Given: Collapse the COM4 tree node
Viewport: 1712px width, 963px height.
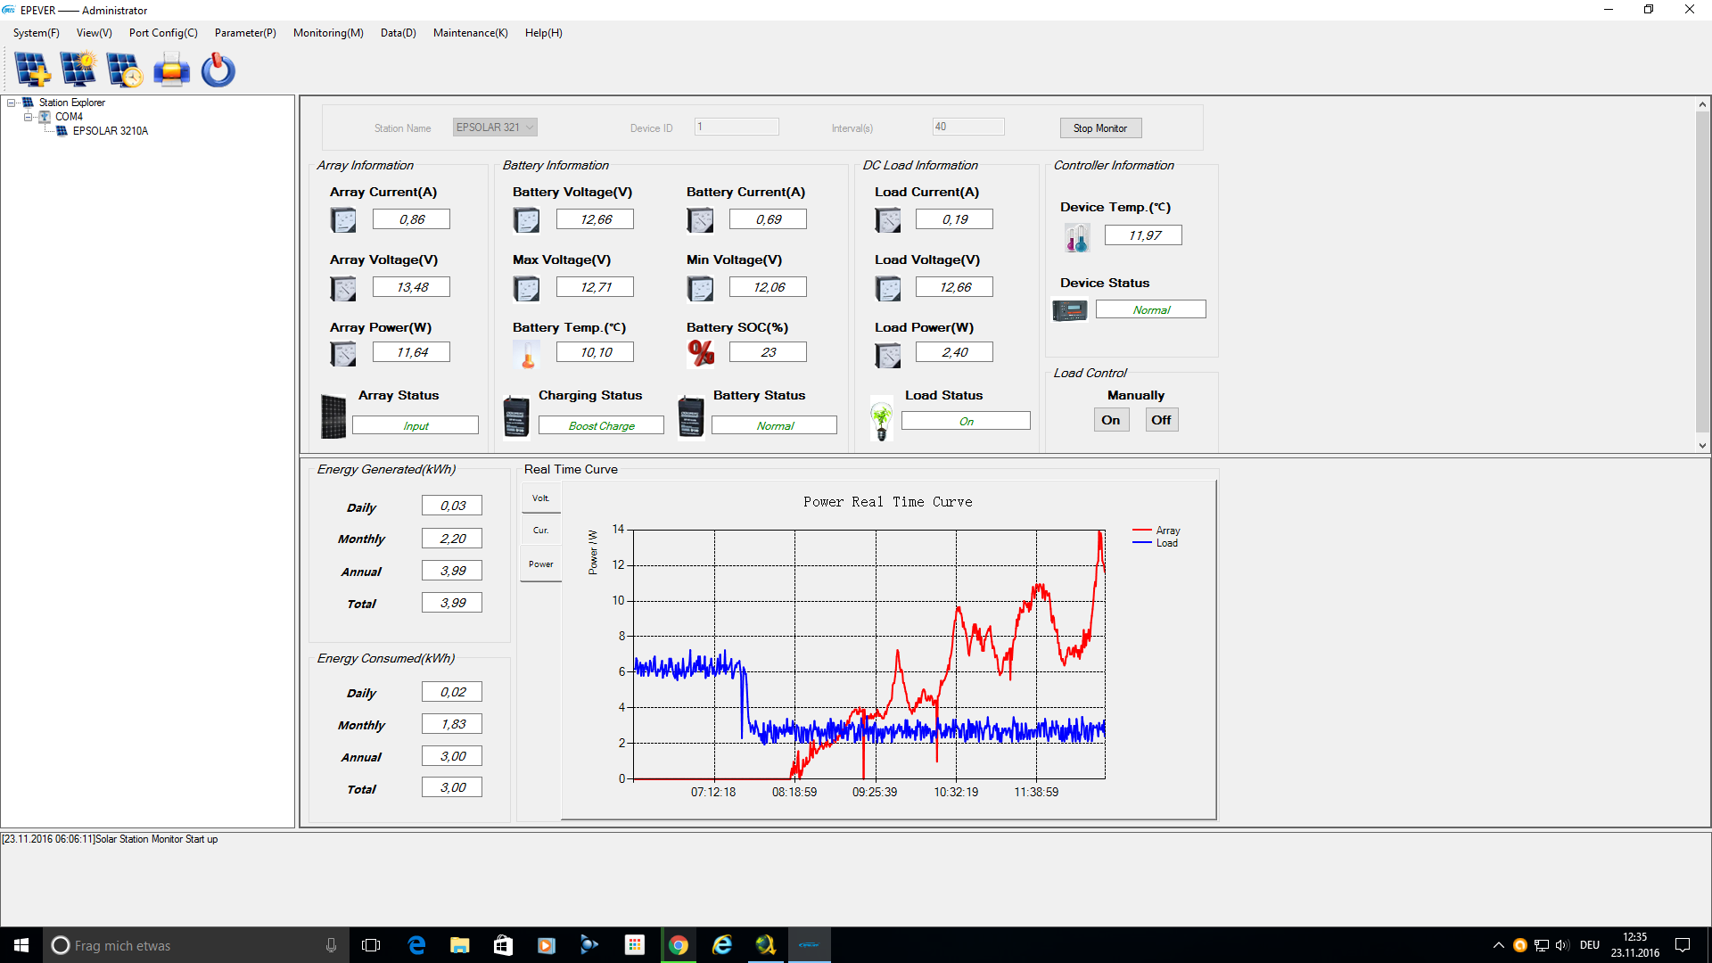Looking at the screenshot, I should tap(28, 117).
